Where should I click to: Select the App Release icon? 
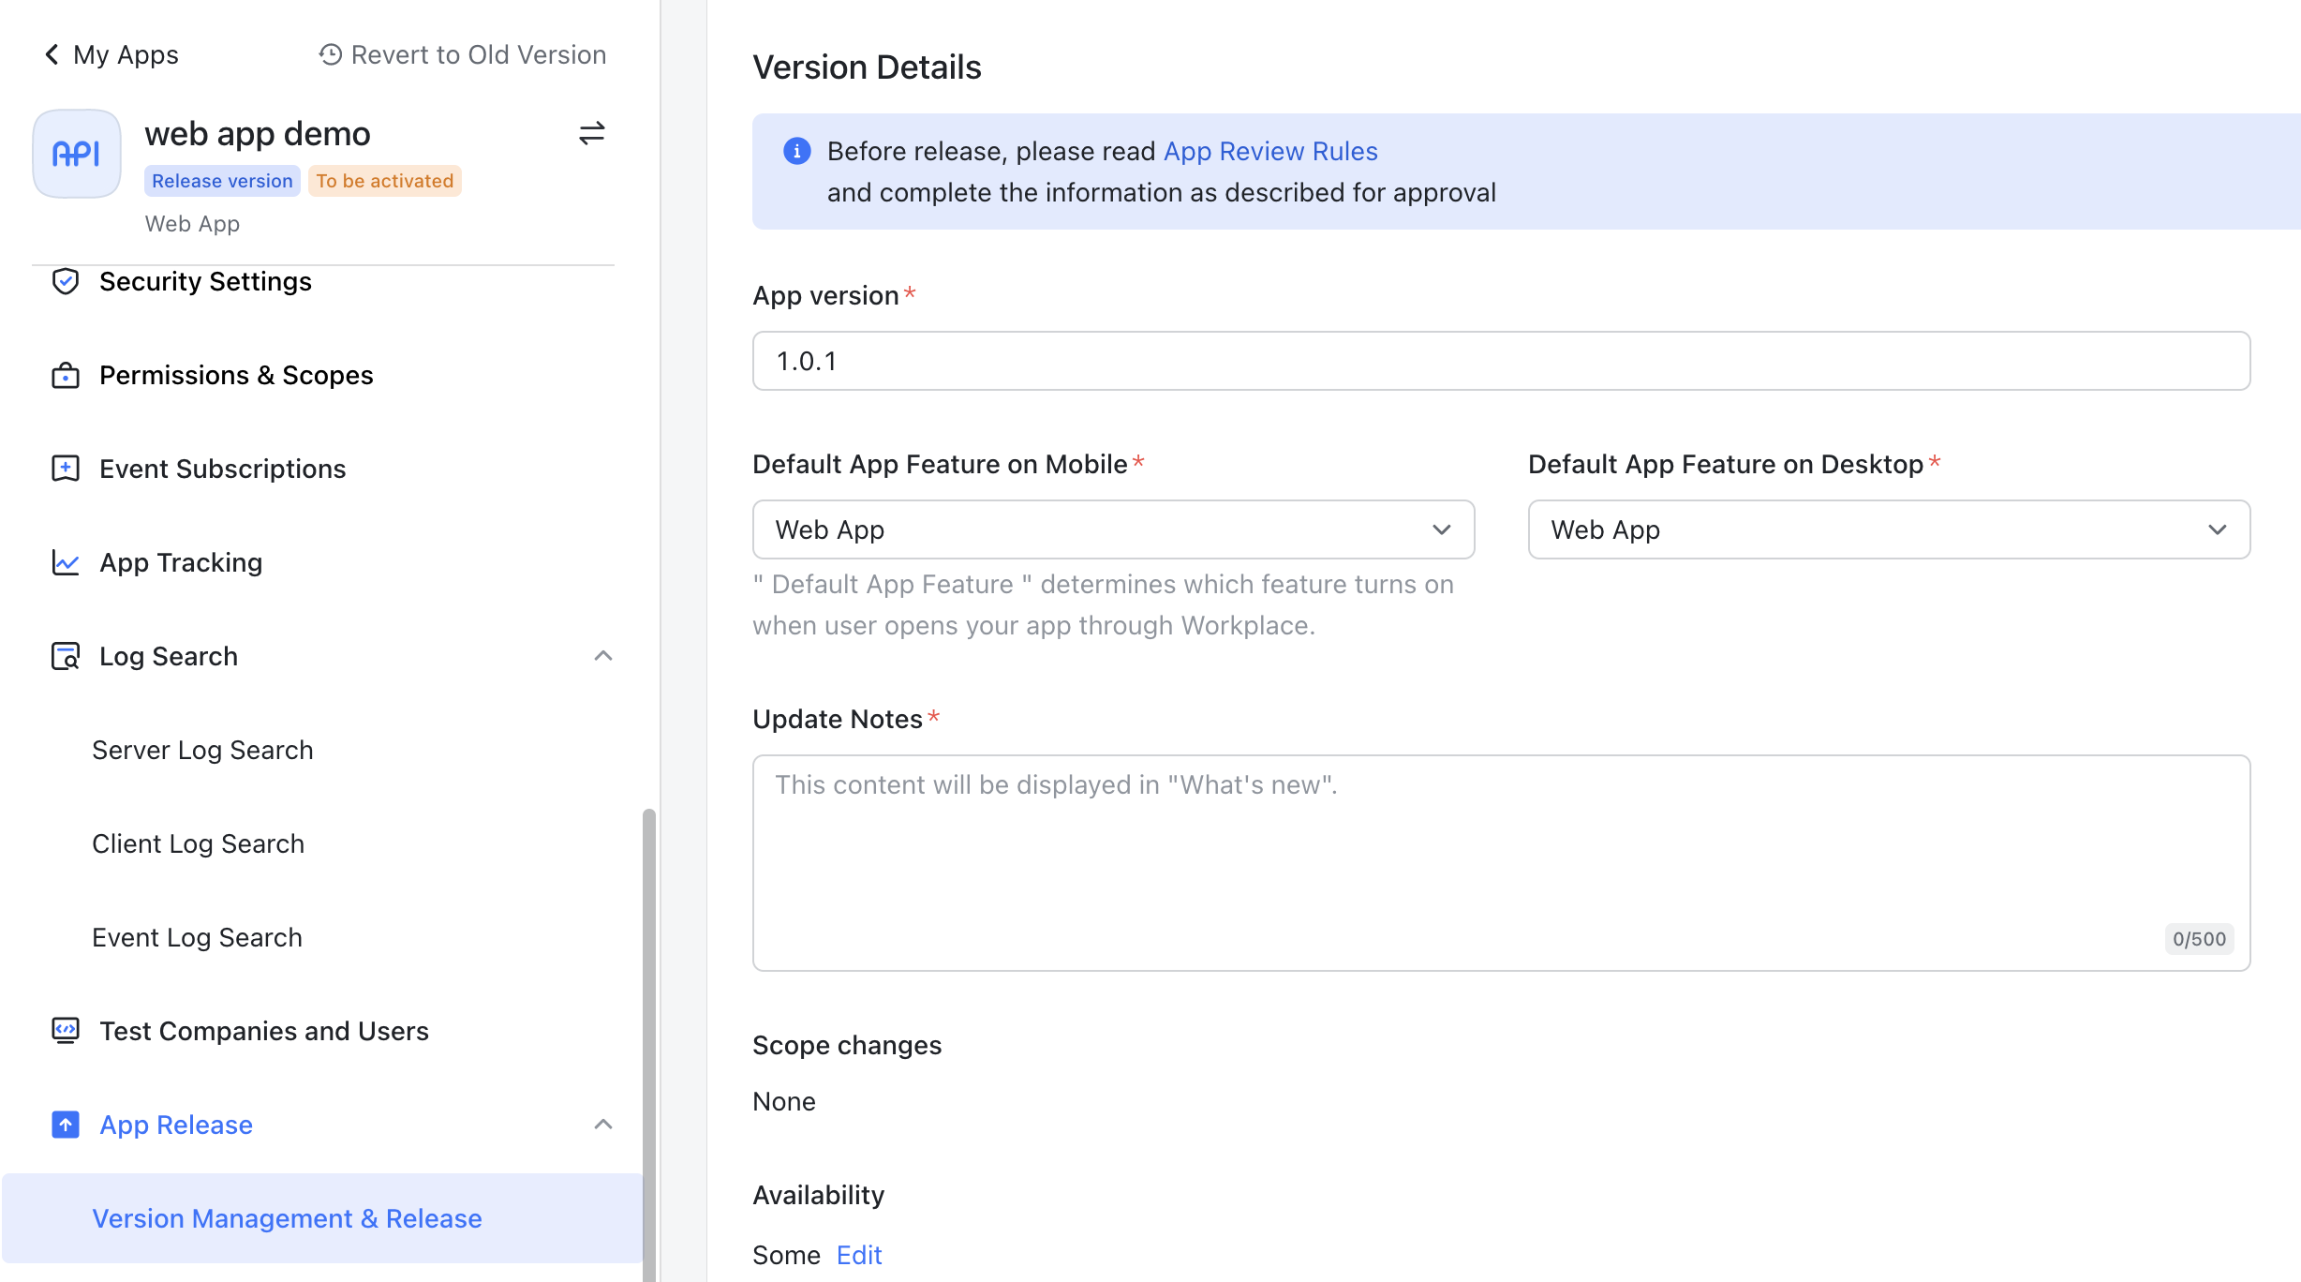[65, 1125]
